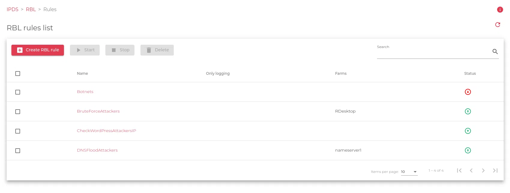Click DNSFloodAttackers green status icon
510x193 pixels.
pyautogui.click(x=468, y=150)
